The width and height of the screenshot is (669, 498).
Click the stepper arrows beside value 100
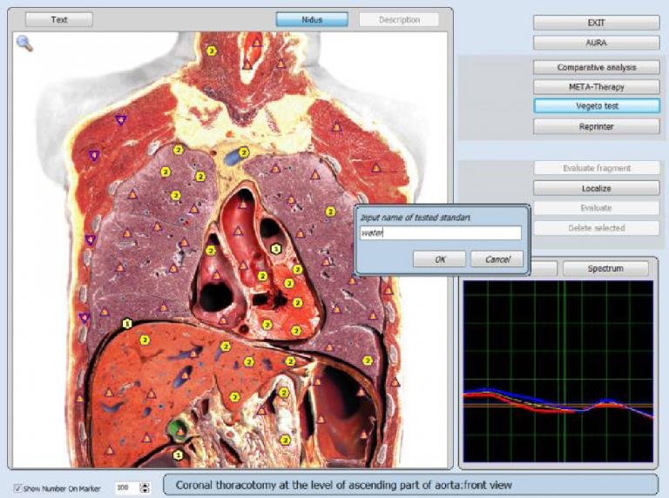coord(145,488)
